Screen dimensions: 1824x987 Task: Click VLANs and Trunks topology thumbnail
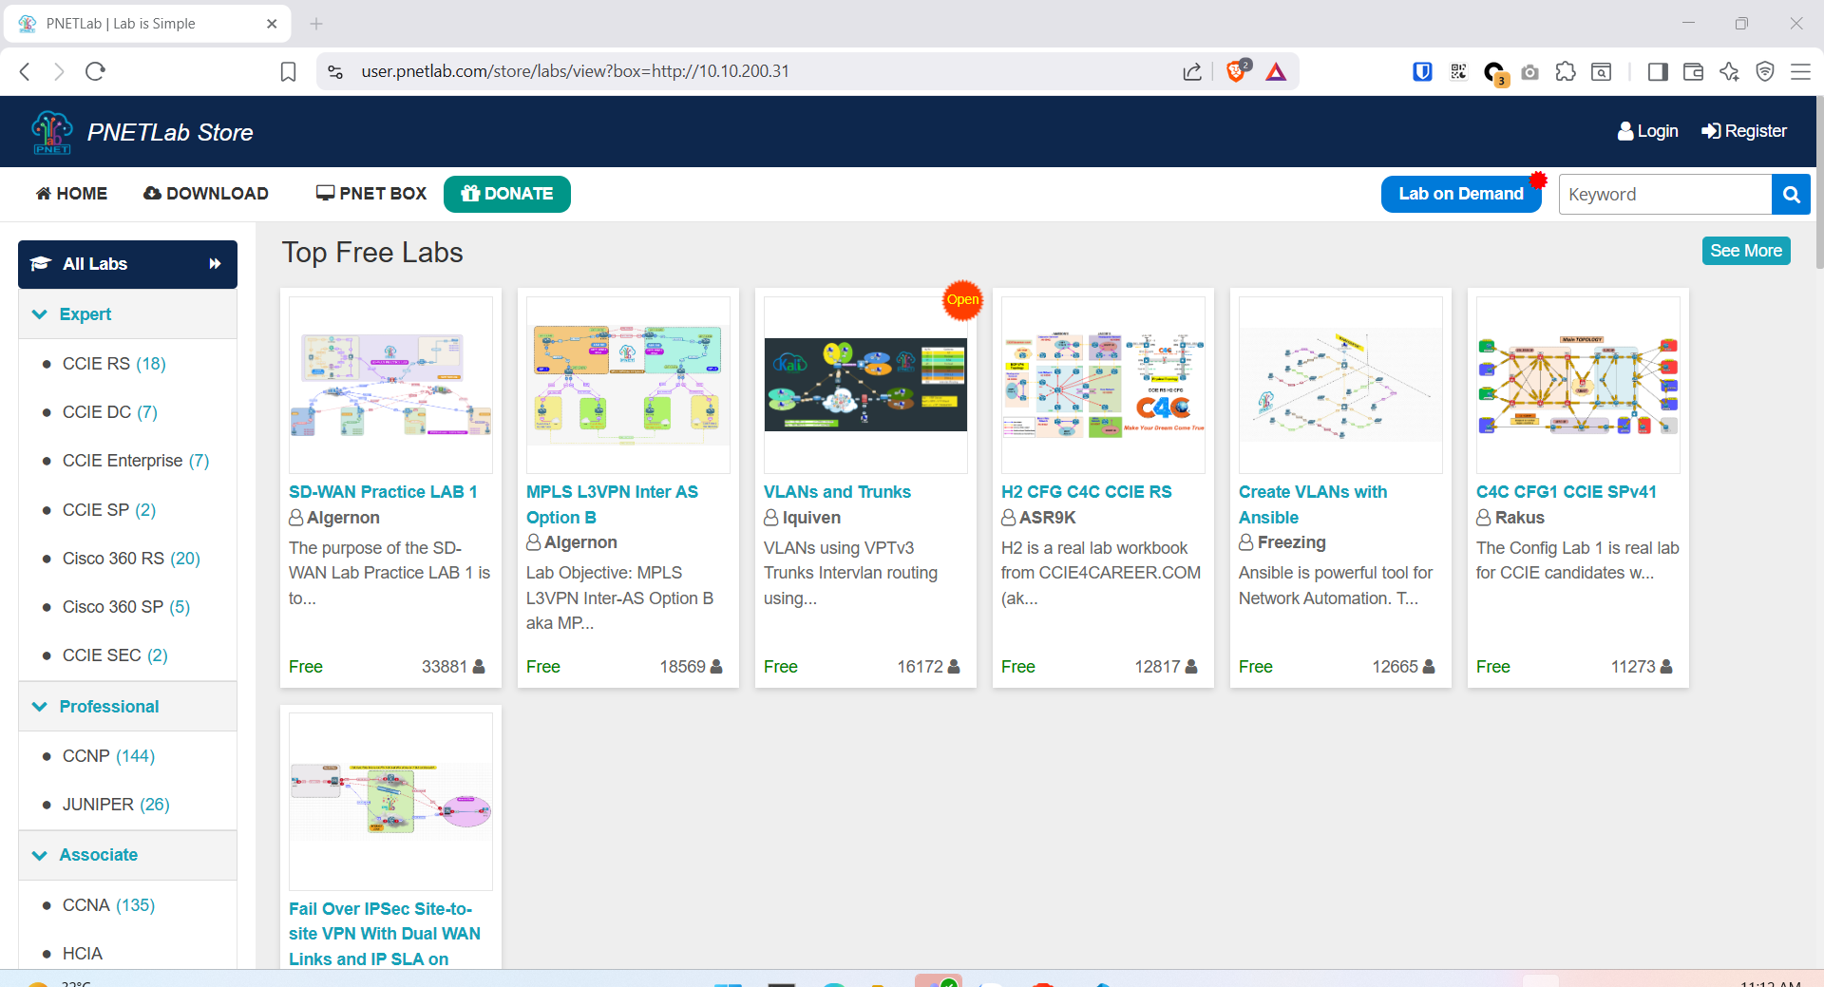click(865, 385)
